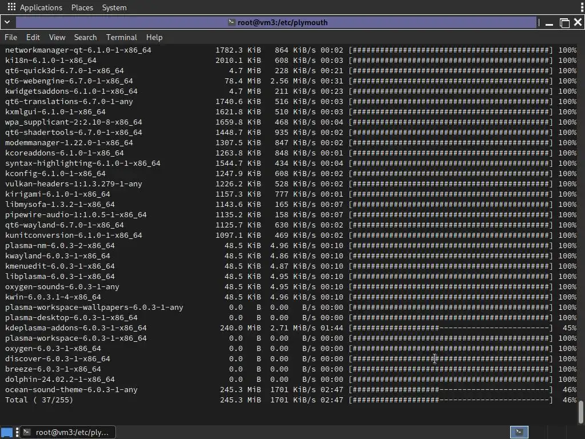
Task: Open the terminal Edit menu
Action: coord(33,37)
